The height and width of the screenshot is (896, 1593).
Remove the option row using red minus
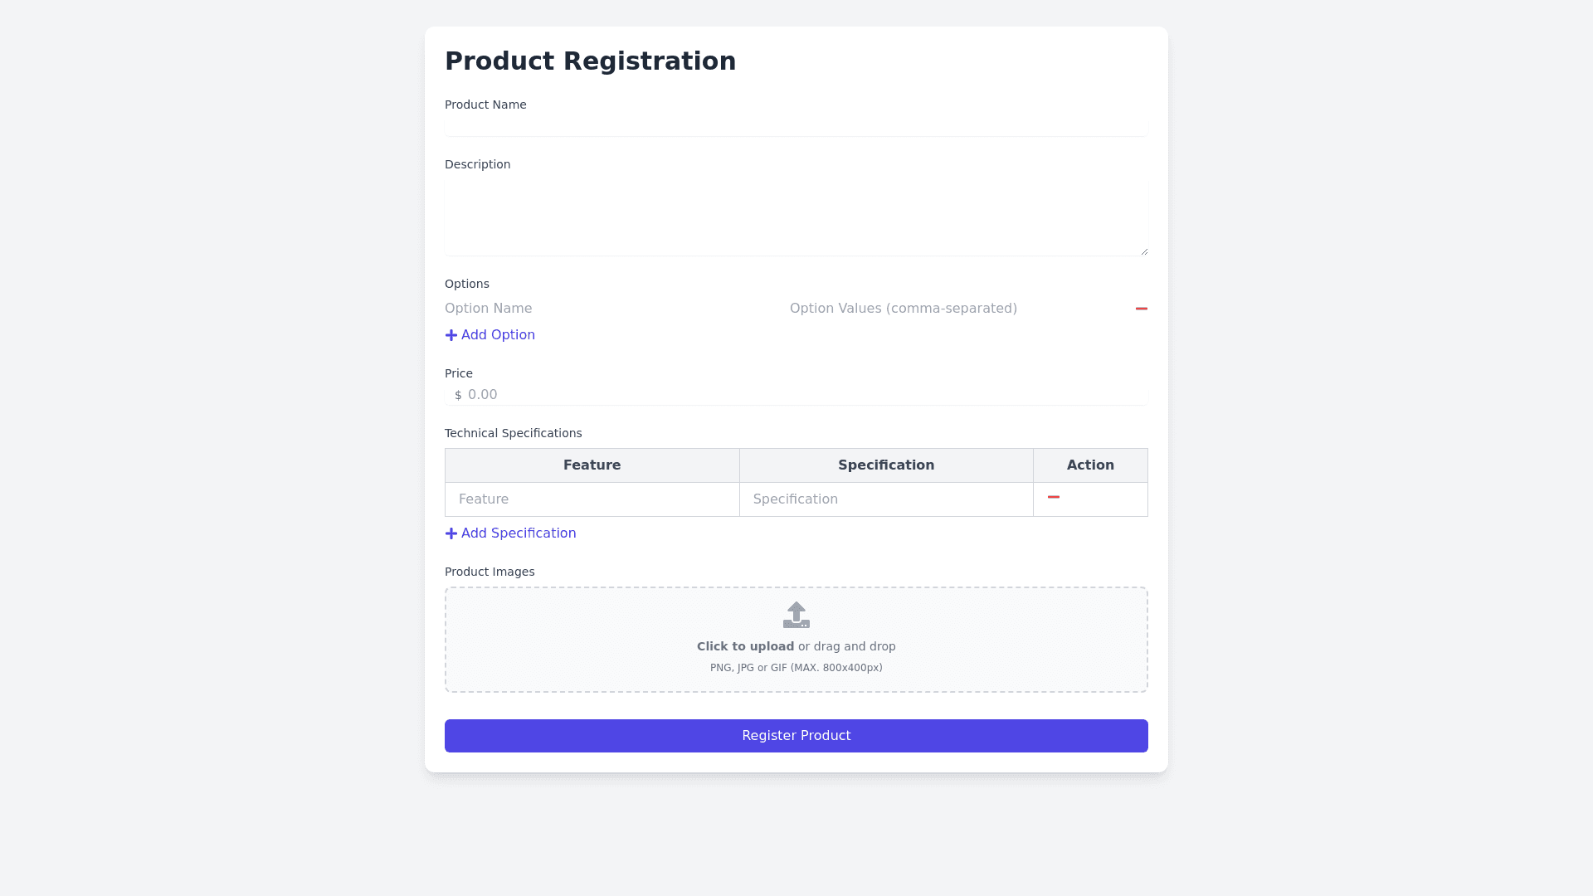coord(1141,309)
